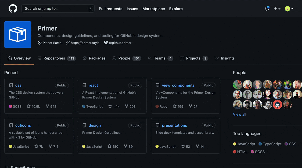The image size is (302, 168).
Task: Click the fork icon on design card
Action: click(125, 146)
